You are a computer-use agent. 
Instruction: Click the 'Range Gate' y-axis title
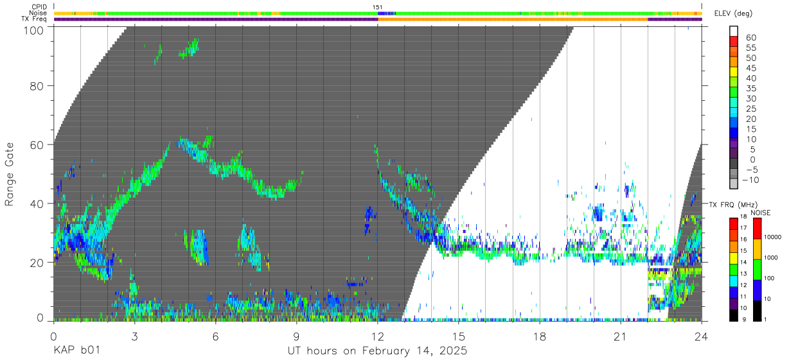pyautogui.click(x=10, y=174)
